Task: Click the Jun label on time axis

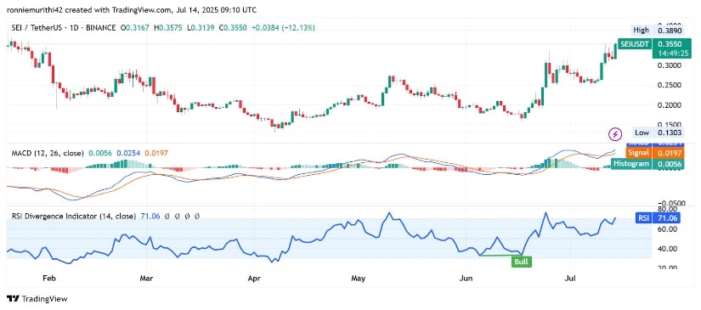Action: (466, 279)
